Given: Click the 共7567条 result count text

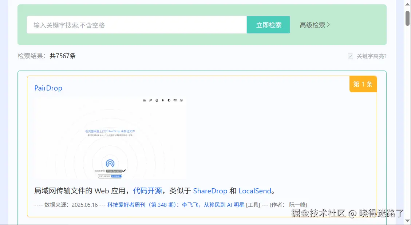Looking at the screenshot, I should [63, 56].
